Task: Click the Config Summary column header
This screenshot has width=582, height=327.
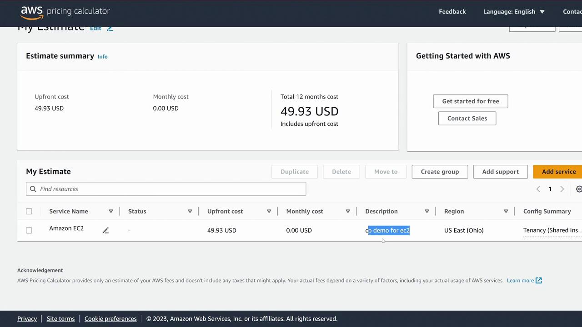Action: click(547, 211)
